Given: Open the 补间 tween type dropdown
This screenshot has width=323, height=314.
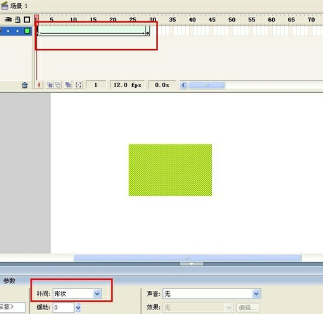Looking at the screenshot, I should coord(97,294).
